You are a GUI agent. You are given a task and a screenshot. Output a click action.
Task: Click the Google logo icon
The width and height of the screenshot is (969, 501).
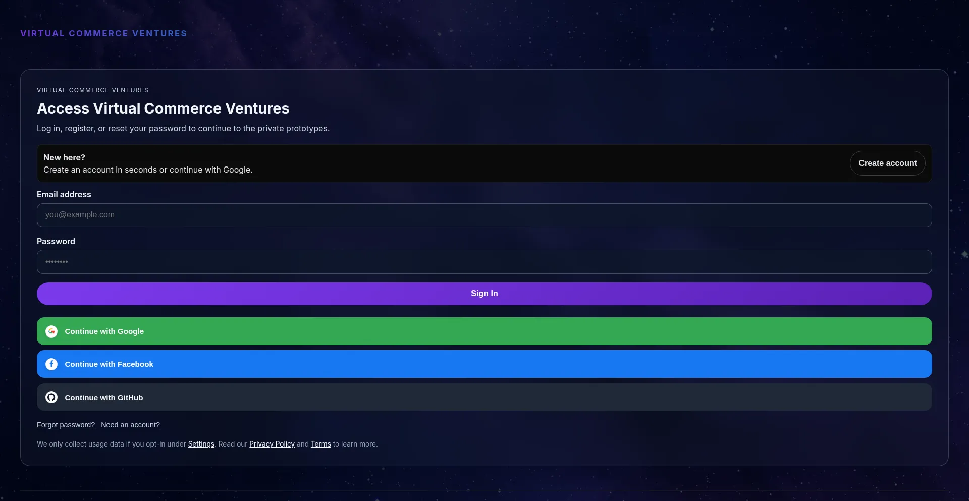point(51,331)
